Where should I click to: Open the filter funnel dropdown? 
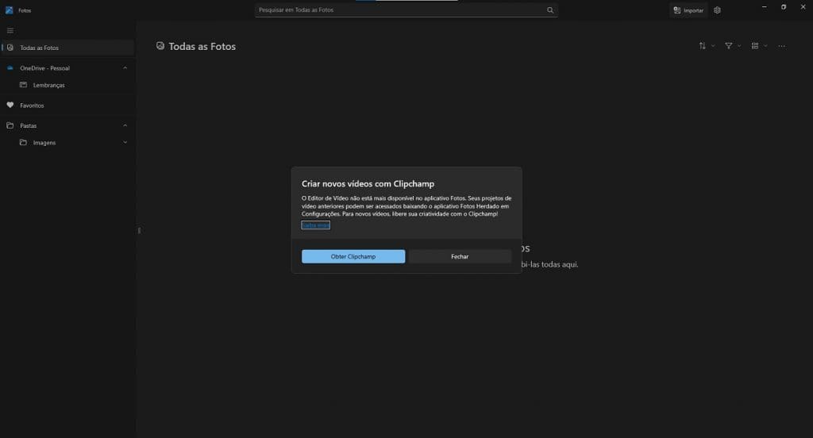click(733, 45)
